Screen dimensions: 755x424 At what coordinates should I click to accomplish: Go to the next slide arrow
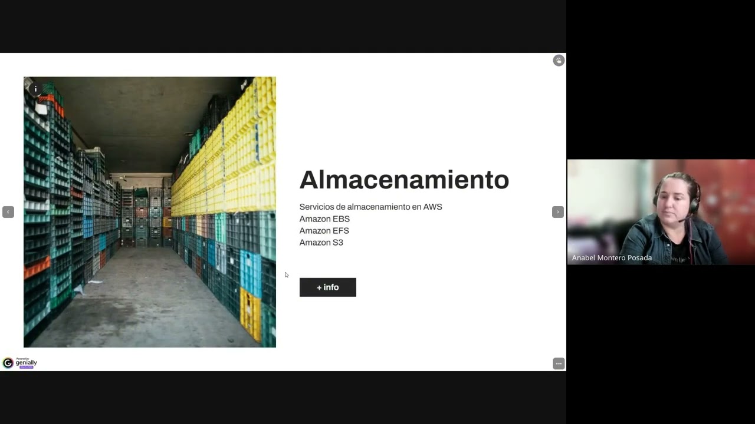pyautogui.click(x=557, y=212)
